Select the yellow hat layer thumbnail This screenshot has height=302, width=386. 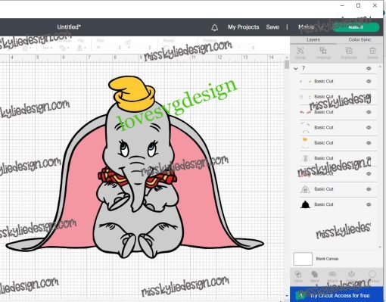[305, 142]
